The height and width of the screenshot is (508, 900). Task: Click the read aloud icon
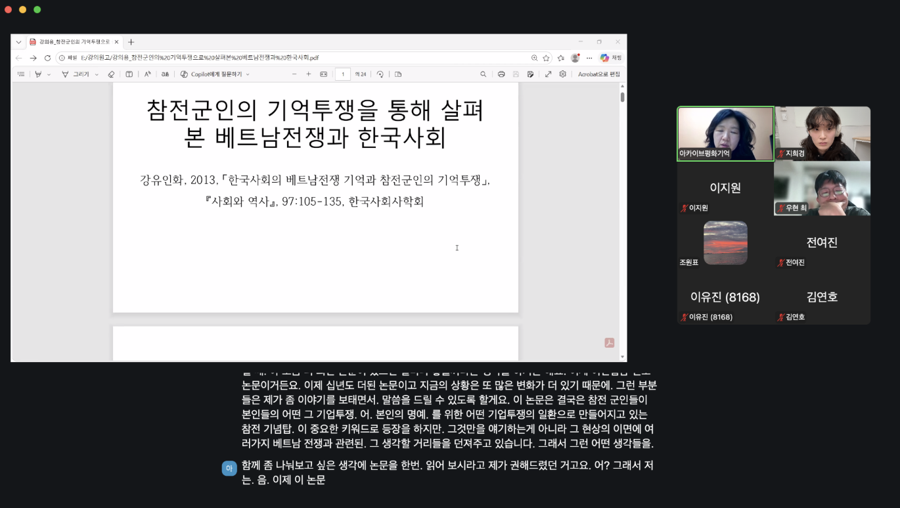tap(148, 74)
